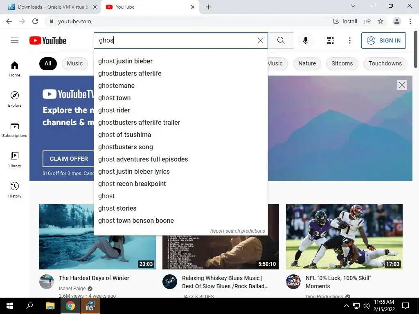Select the Nature filter chip
This screenshot has width=419, height=314.
pyautogui.click(x=307, y=63)
